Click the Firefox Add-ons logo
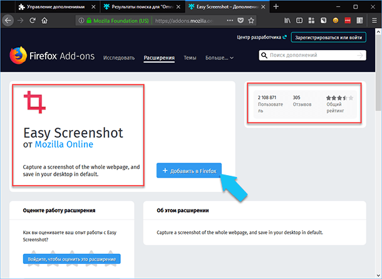This screenshot has width=382, height=279. click(52, 56)
